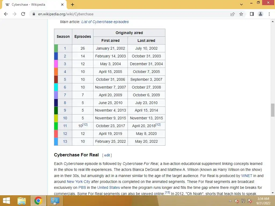The width and height of the screenshot is (275, 206).
Task: Click citation [13] in the paragraph
Action: (168, 192)
